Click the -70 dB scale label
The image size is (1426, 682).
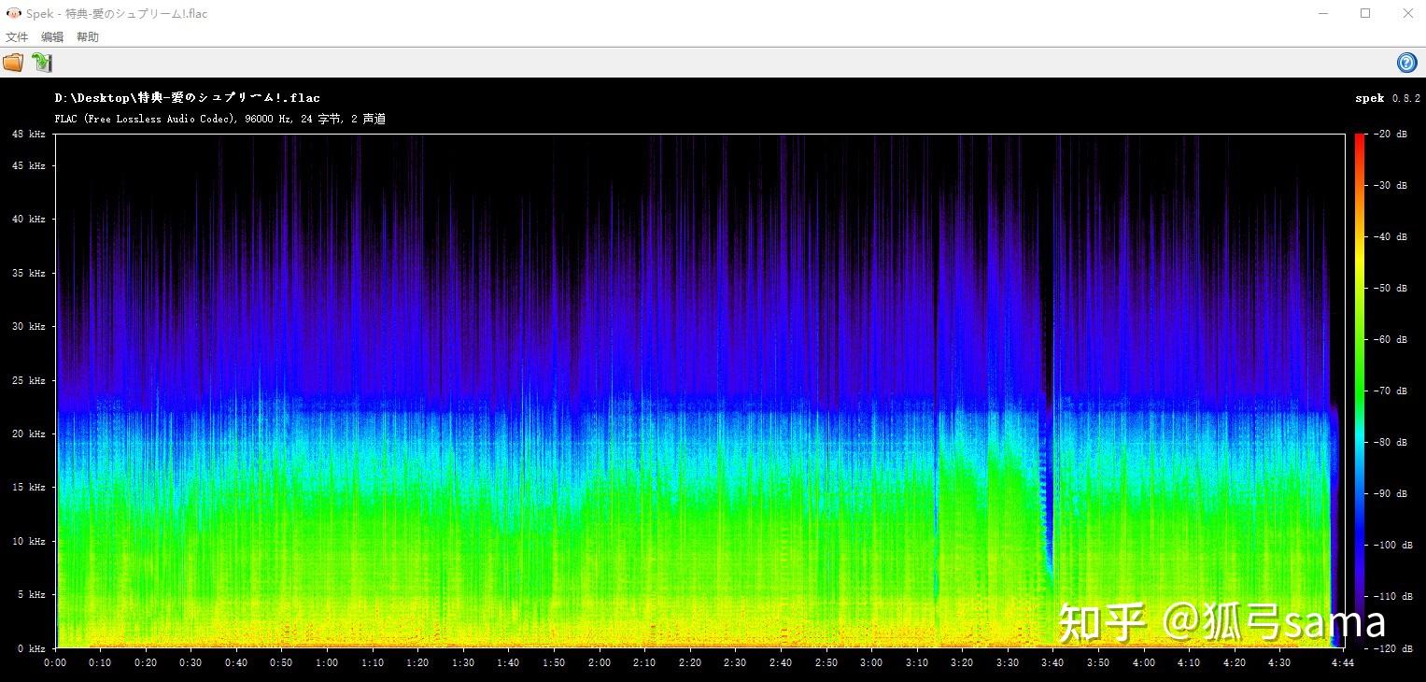coord(1390,391)
